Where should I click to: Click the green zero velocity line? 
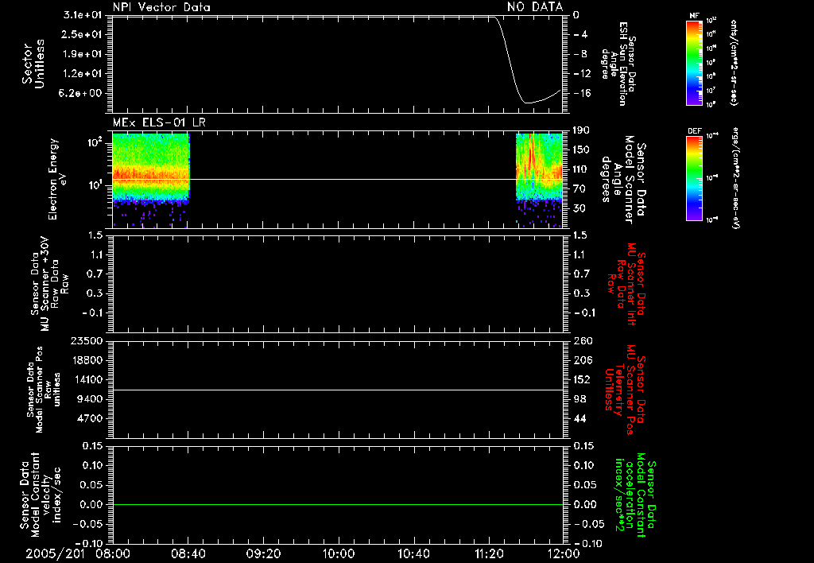tap(337, 504)
